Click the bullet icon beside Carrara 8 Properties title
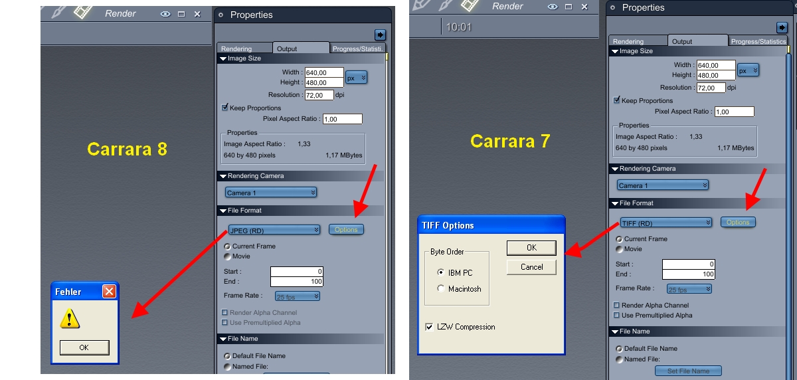 (x=221, y=15)
